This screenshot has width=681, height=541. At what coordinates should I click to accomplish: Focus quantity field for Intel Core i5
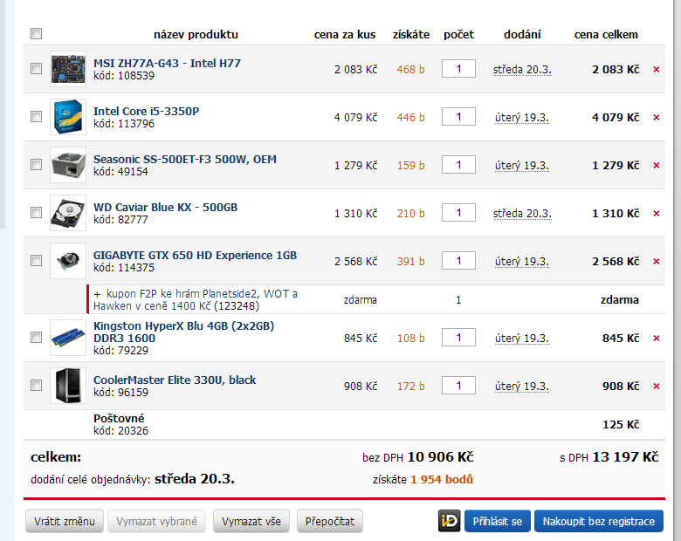tap(458, 116)
